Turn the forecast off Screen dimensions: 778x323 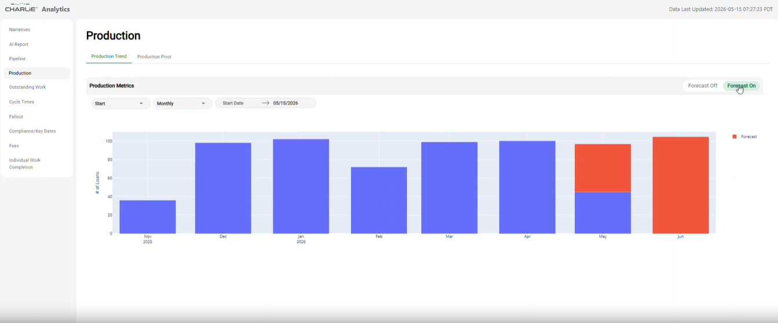click(x=703, y=86)
